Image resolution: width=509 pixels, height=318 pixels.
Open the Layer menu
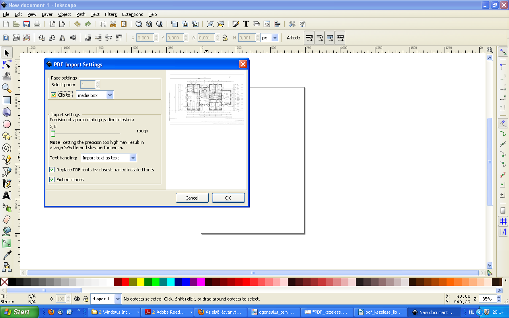[47, 14]
